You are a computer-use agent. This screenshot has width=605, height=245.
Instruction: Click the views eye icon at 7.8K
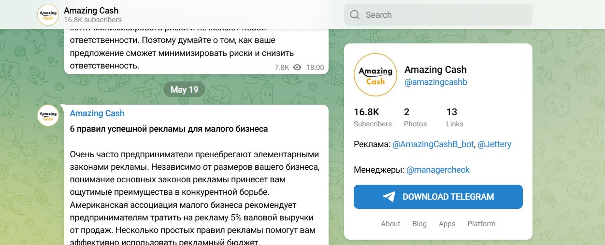297,68
